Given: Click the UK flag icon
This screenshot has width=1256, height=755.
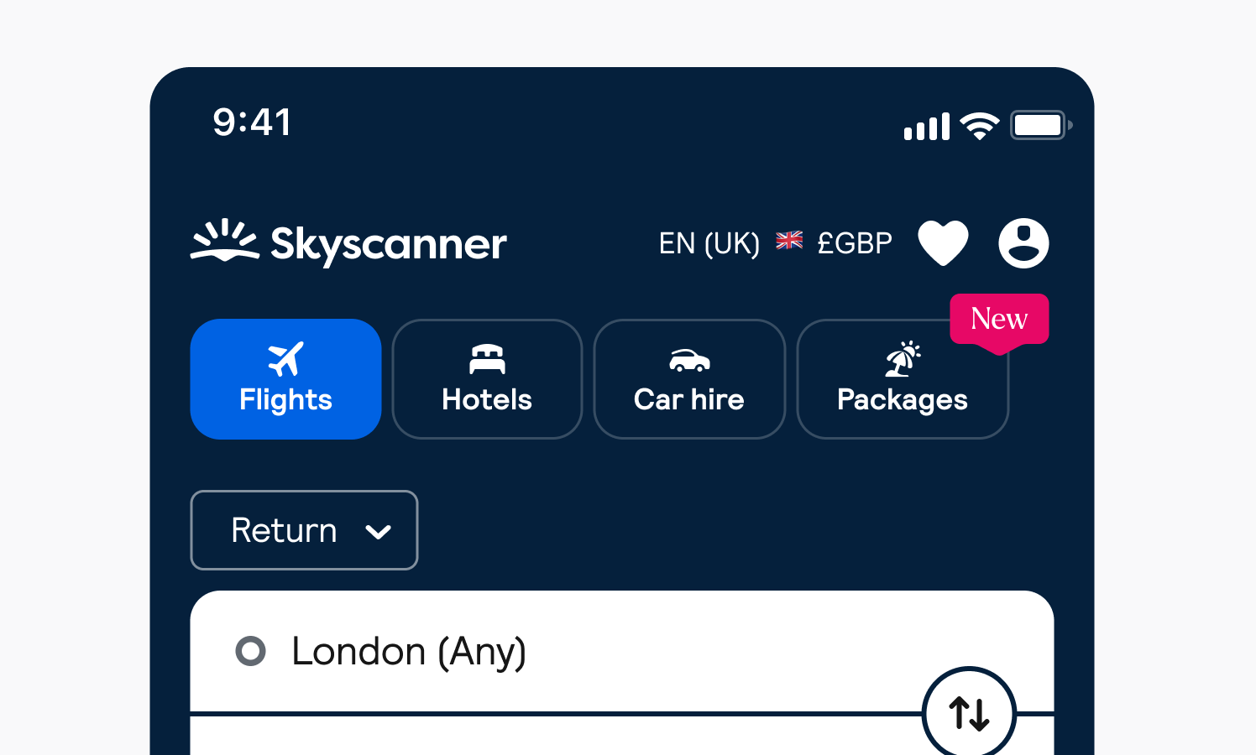Looking at the screenshot, I should point(789,241).
